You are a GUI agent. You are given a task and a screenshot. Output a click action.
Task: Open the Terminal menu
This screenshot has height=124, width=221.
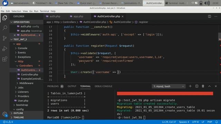[x=45, y=11]
